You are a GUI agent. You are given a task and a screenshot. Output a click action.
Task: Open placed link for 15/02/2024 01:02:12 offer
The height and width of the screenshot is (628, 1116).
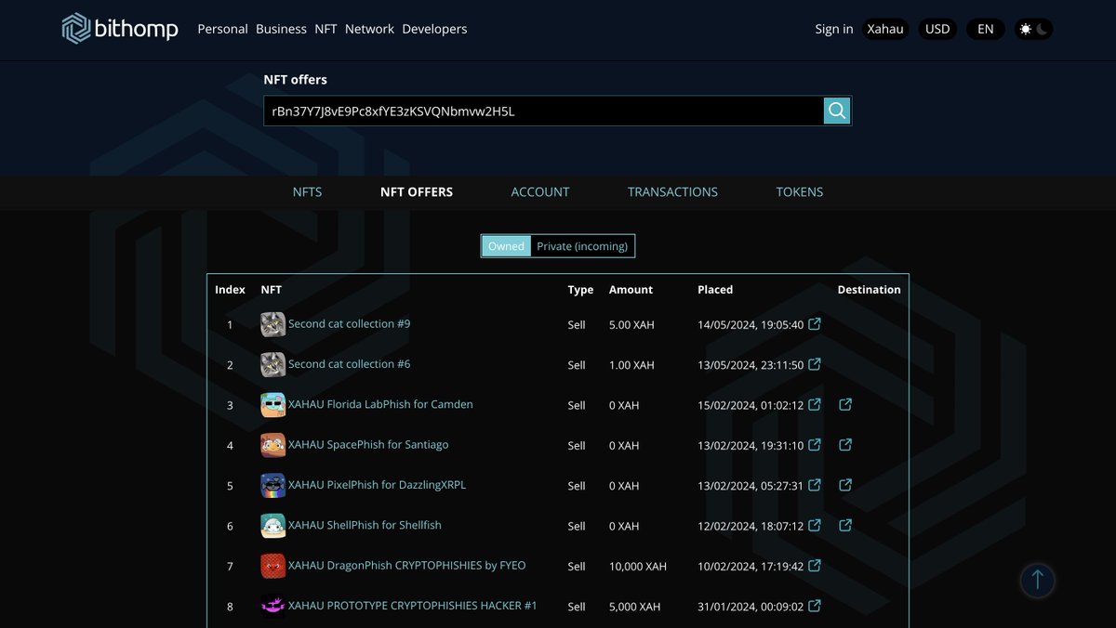point(815,404)
